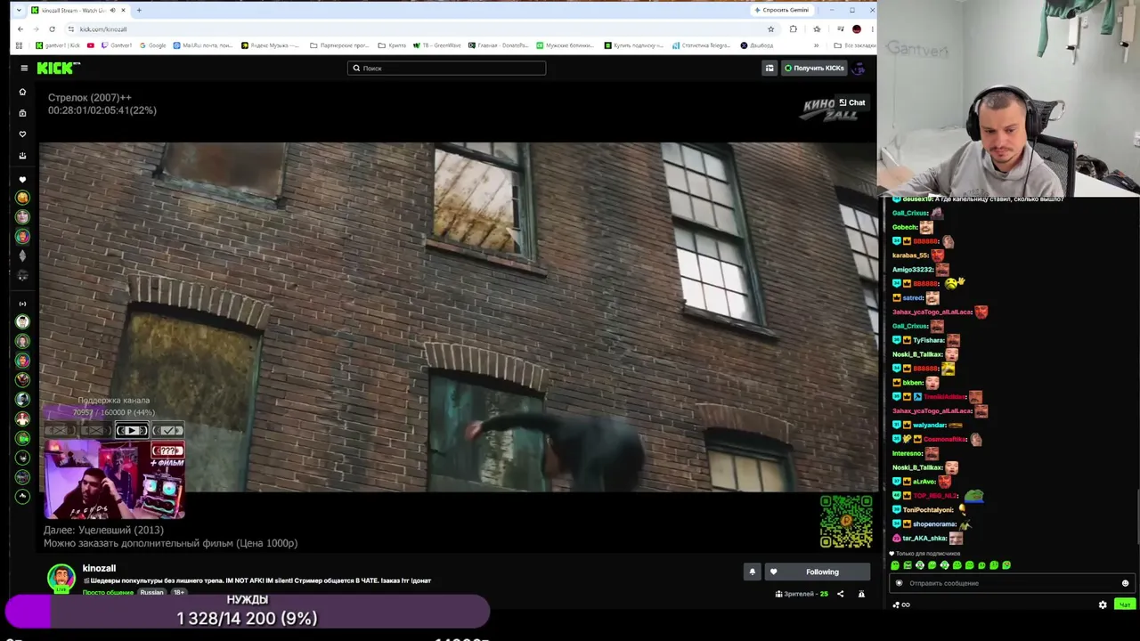Screen dimensions: 1140x641
Task: Open a new browser tab
Action: [139, 10]
